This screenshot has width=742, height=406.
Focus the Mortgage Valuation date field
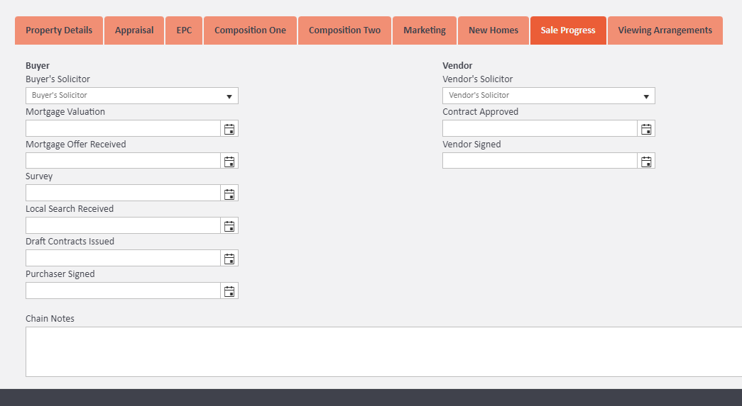pyautogui.click(x=123, y=129)
